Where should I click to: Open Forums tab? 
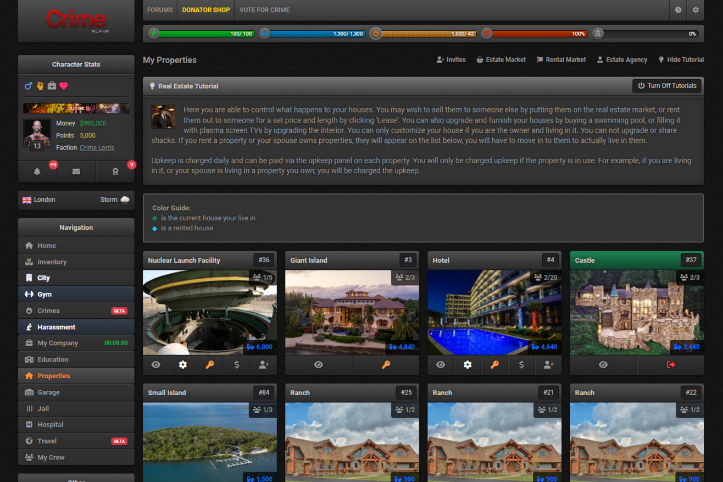[x=160, y=10]
